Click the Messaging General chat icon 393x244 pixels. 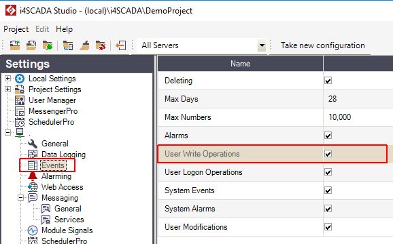click(46, 209)
